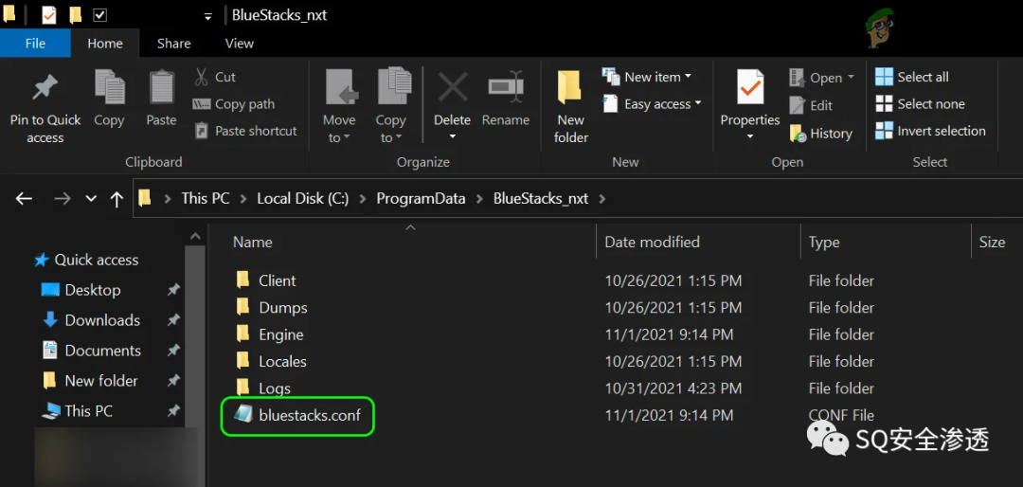Click the Back navigation arrow
Screen dimensions: 1023x487
(24, 198)
